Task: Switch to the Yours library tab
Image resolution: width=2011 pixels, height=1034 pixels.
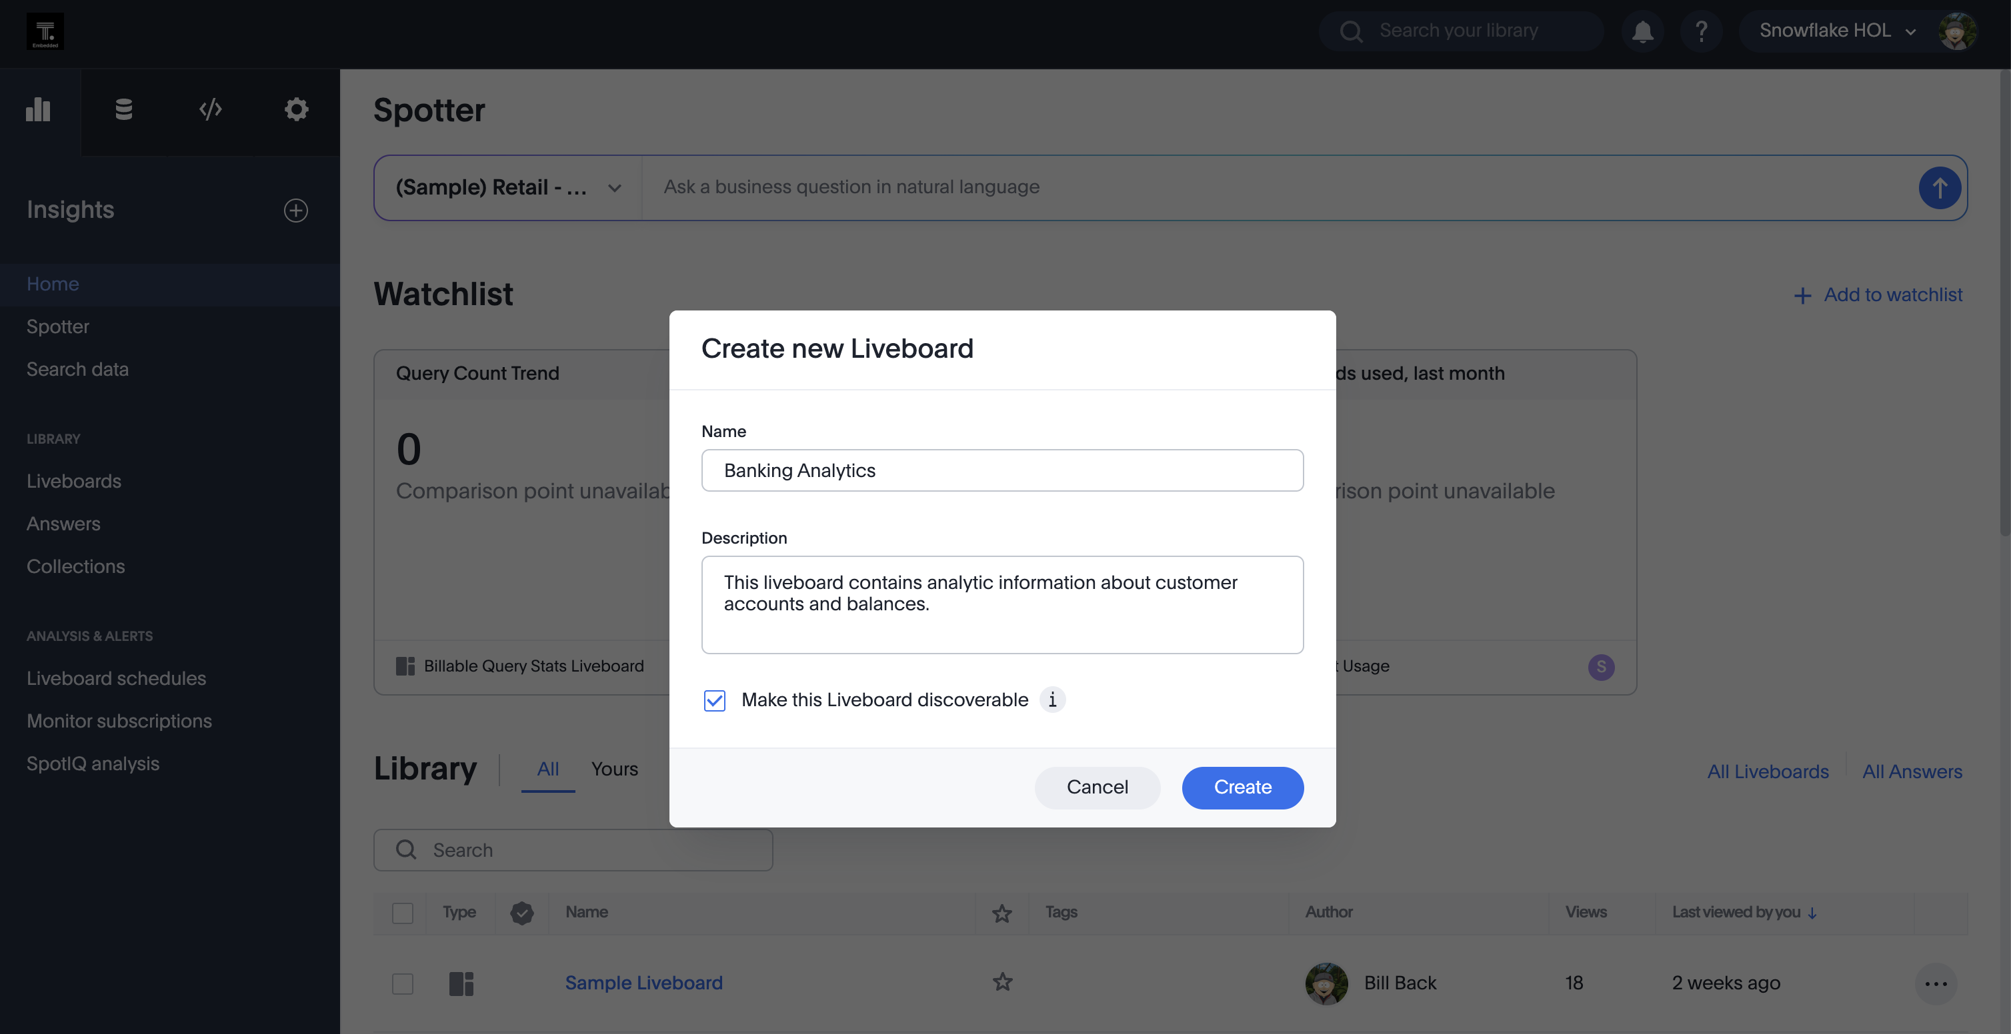Action: (x=614, y=770)
